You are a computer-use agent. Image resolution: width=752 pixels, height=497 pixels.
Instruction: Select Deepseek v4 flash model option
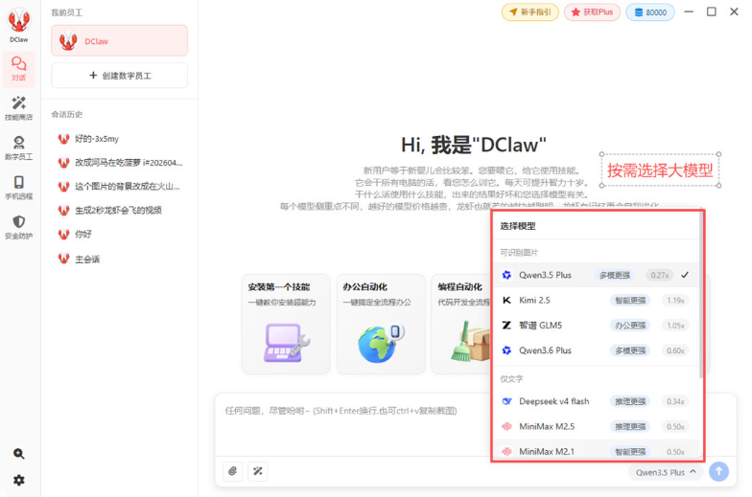click(x=597, y=401)
